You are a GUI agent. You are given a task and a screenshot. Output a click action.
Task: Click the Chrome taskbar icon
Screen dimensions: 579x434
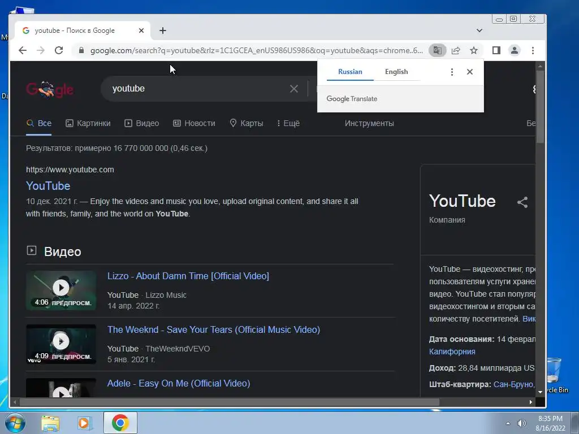tap(120, 423)
